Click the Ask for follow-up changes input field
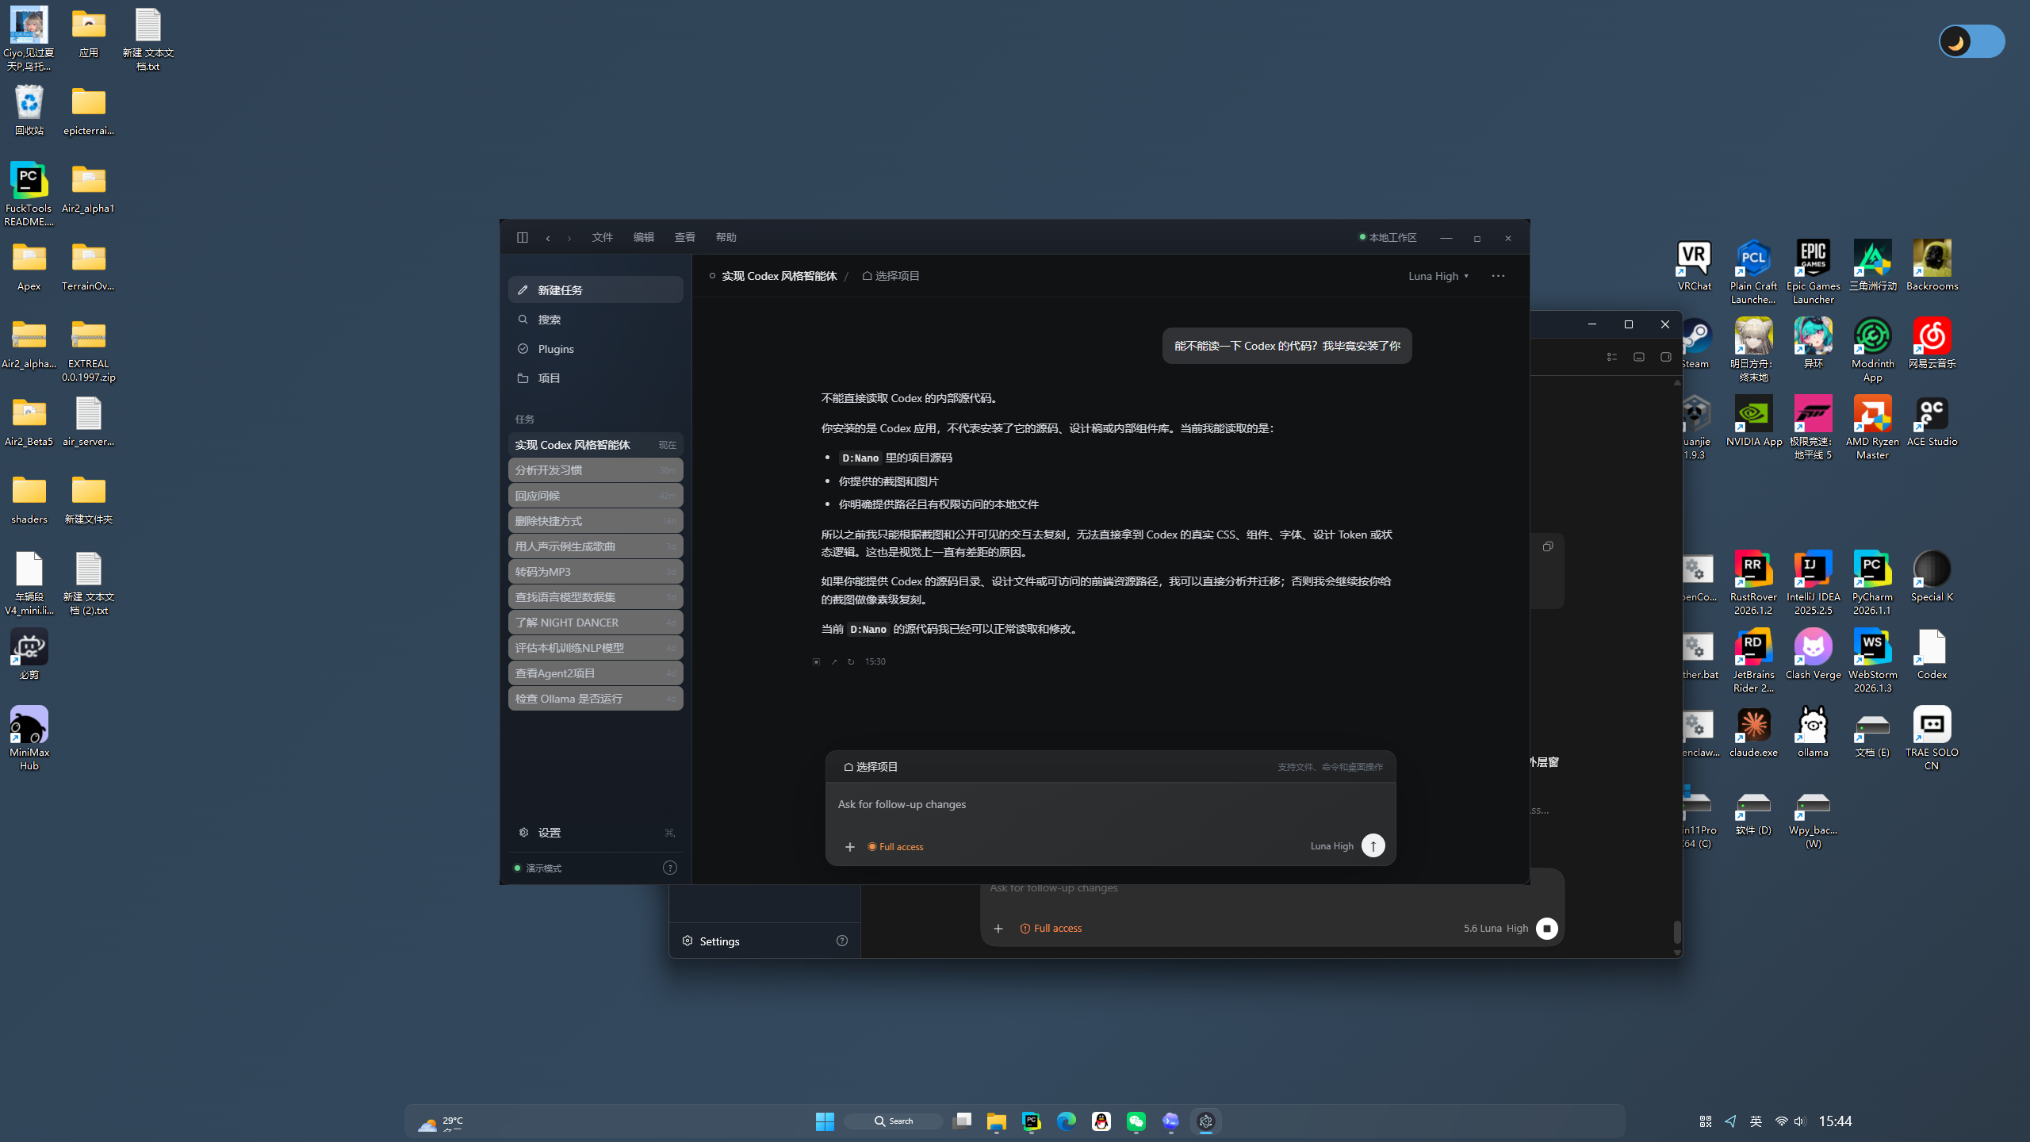Screen dimensions: 2030x1142 [x=1110, y=804]
